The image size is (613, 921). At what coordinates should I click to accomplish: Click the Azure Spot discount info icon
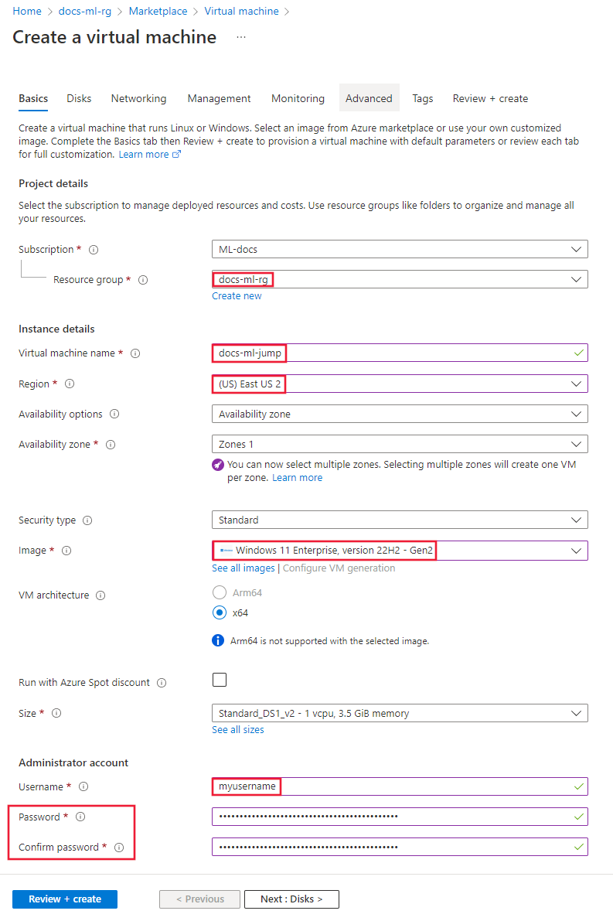click(161, 682)
